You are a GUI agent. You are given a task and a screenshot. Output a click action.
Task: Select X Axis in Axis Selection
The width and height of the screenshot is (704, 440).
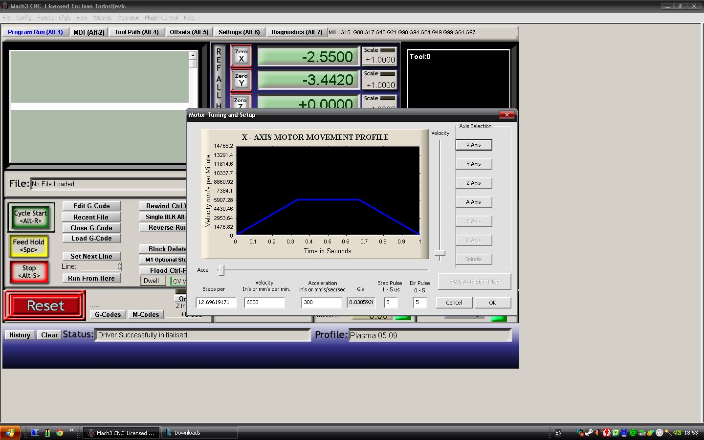[473, 145]
